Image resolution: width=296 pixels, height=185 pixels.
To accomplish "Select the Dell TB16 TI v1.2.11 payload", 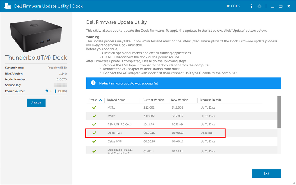I will [120, 151].
